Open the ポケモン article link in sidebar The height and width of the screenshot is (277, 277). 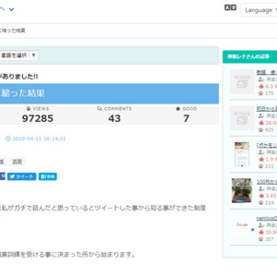266,145
